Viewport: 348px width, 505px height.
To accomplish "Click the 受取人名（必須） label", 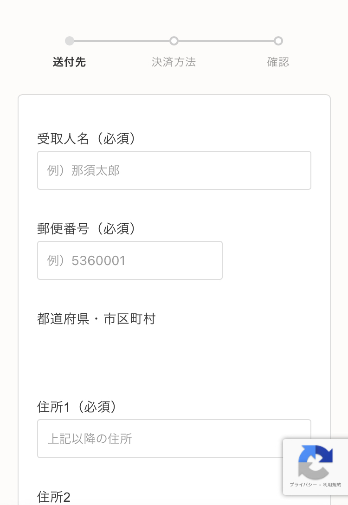I will tap(86, 138).
